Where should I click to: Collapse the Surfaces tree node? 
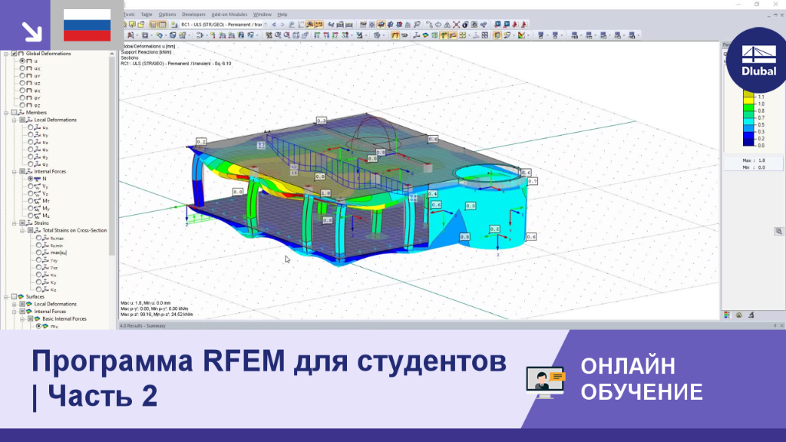click(x=6, y=297)
